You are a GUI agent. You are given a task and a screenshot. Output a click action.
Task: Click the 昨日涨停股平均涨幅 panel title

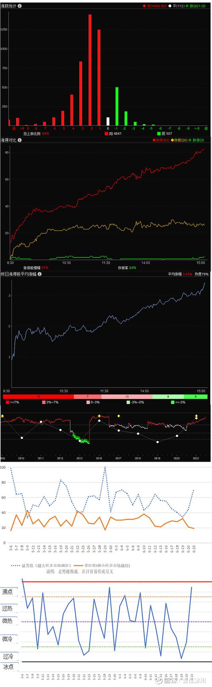coord(18,274)
